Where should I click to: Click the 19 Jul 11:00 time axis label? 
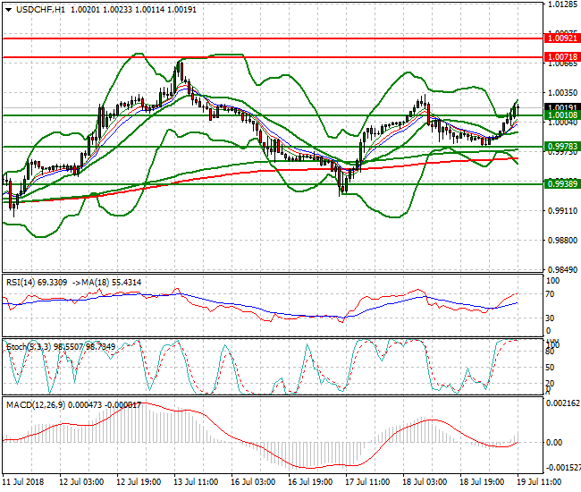539,482
